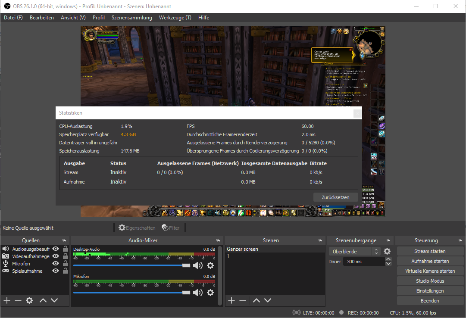Pop out the Quellen dock panel
The image size is (466, 318).
[x=64, y=240]
